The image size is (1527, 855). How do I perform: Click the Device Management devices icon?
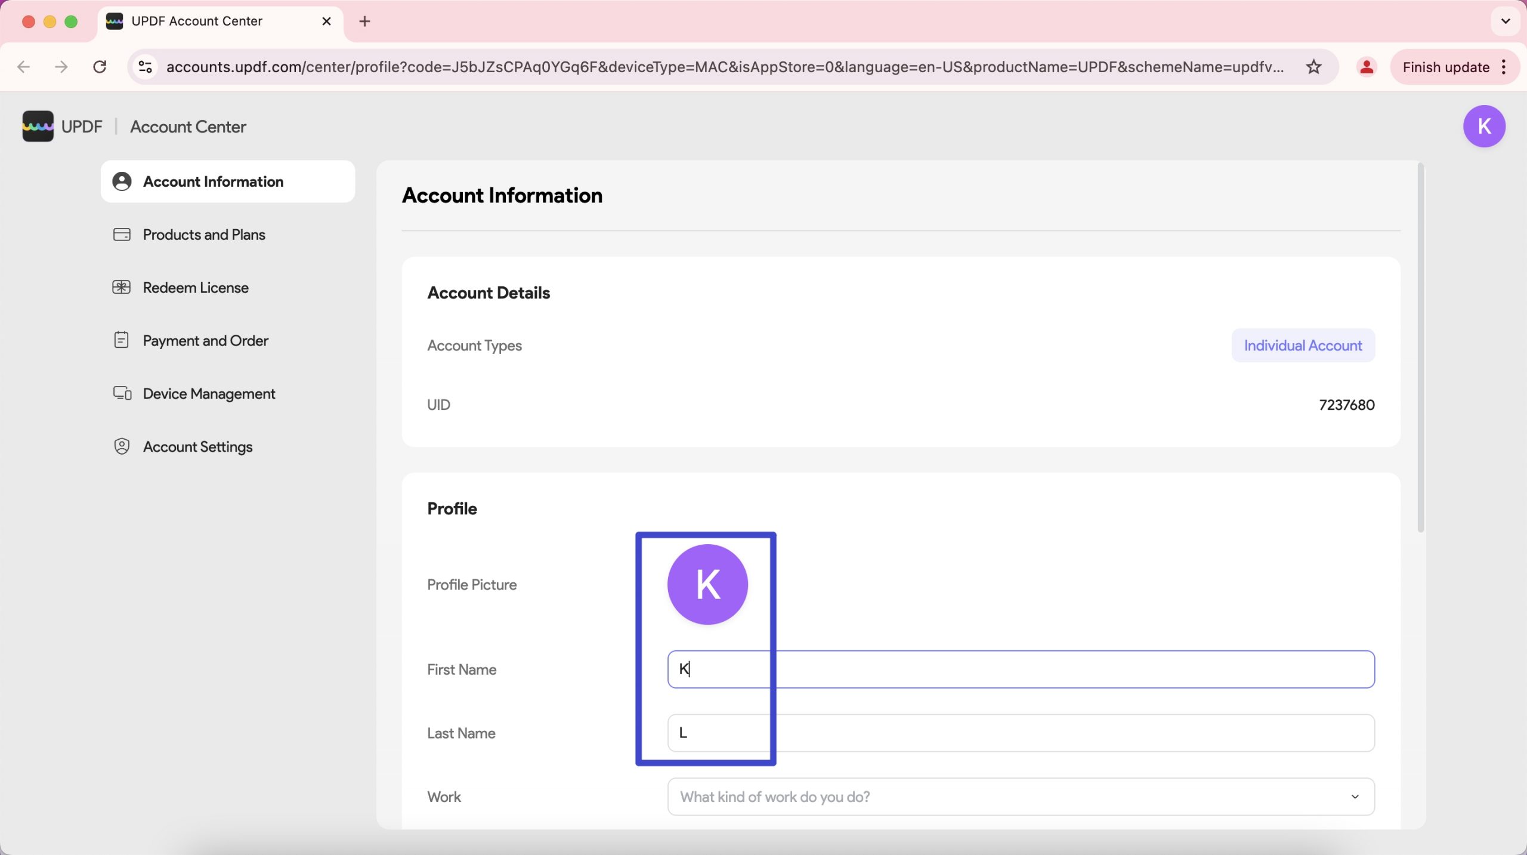[x=122, y=393]
